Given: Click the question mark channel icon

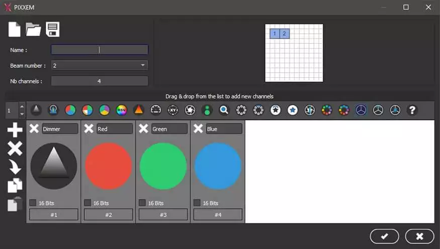Looking at the screenshot, I should tap(412, 110).
